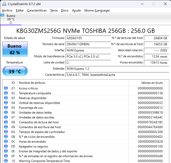
Task: Click status orb beside Apagados no seguros
Action: 6,146
